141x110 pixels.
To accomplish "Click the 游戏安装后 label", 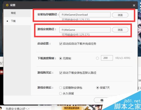I will (45, 88).
